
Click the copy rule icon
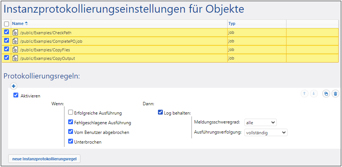pyautogui.click(x=326, y=94)
